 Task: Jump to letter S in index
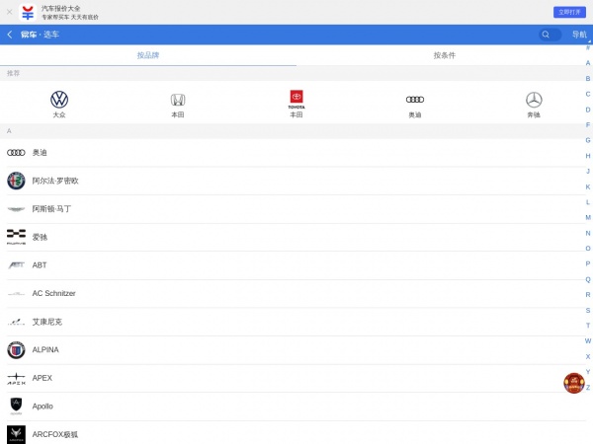[x=588, y=310]
